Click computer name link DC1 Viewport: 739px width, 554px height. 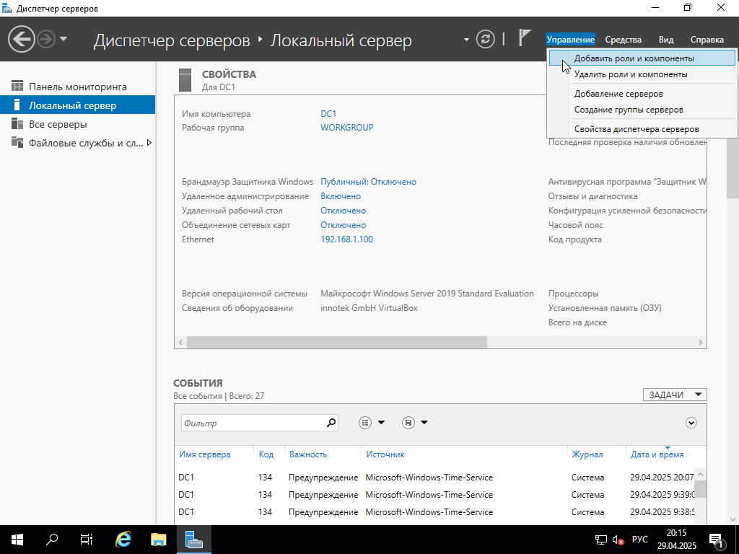click(x=328, y=113)
